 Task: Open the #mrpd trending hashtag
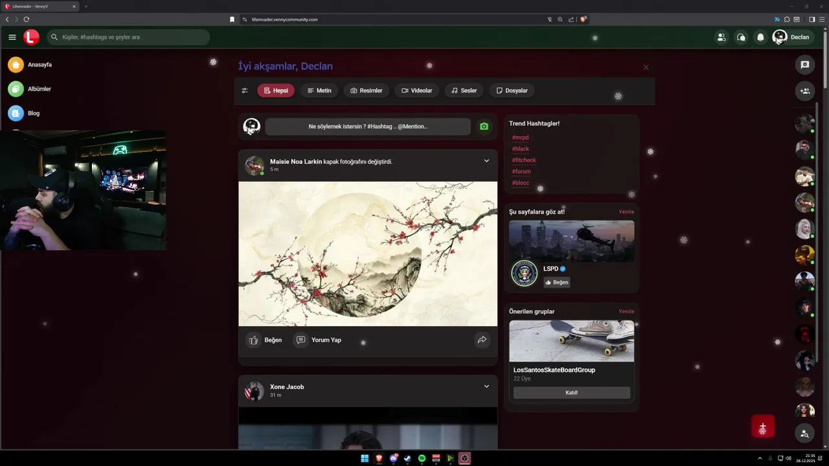(x=520, y=138)
